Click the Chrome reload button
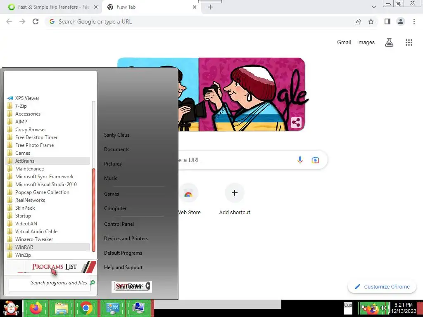The width and height of the screenshot is (423, 317). [36, 21]
